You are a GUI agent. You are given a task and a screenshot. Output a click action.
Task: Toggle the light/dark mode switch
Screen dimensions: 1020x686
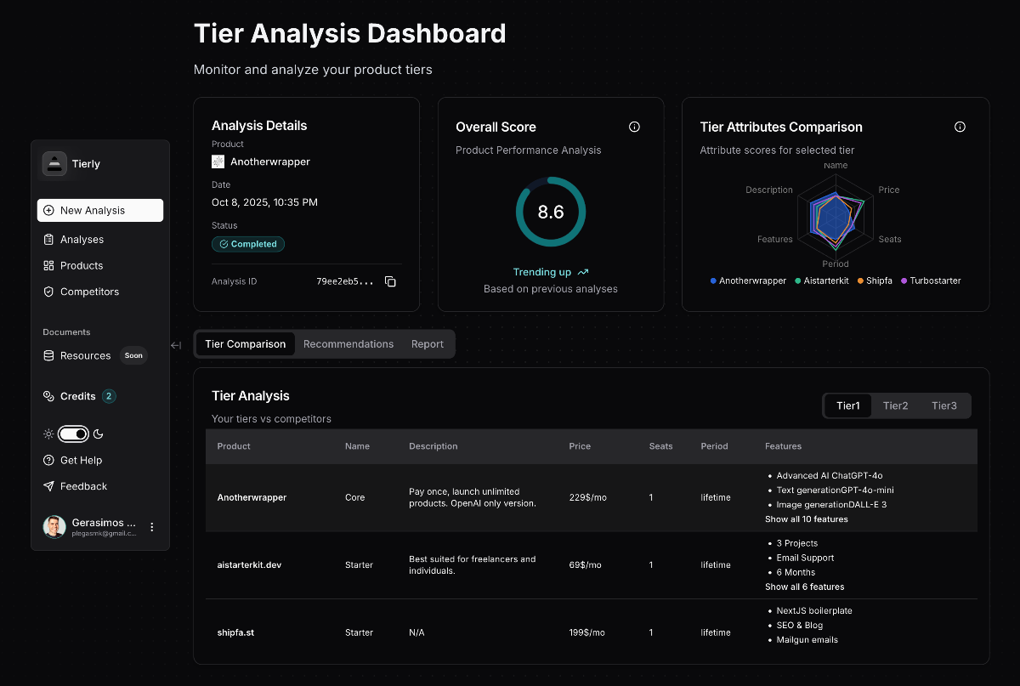coord(73,434)
